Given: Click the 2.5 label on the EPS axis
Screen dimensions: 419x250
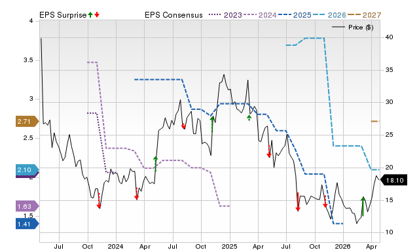Looking at the screenshot, I should [28, 138].
